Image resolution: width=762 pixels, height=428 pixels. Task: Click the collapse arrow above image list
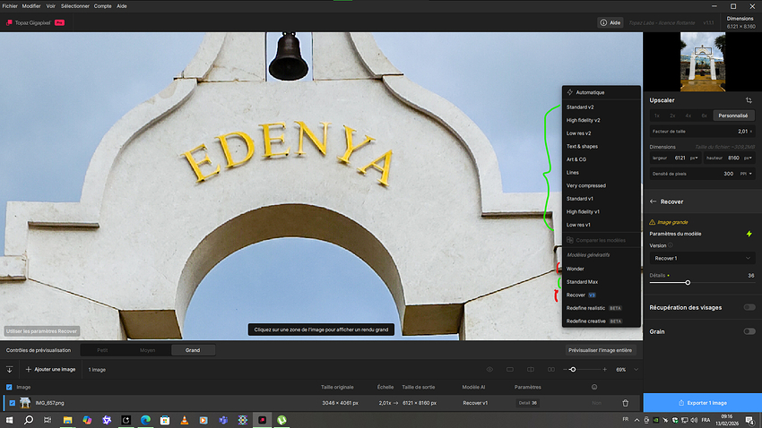[x=10, y=369]
